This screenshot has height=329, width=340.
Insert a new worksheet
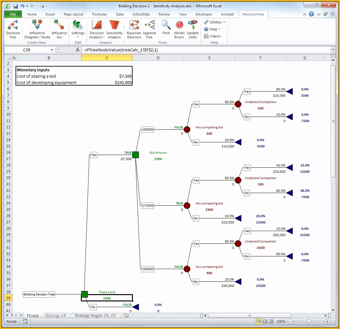pos(127,316)
